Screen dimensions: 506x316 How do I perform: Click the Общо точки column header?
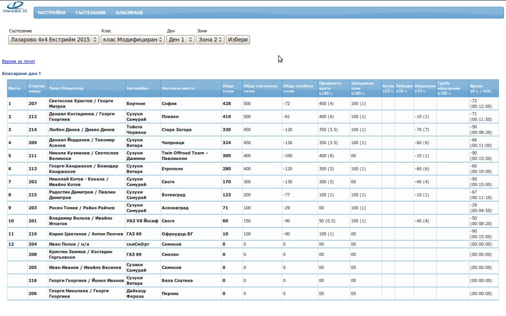228,88
